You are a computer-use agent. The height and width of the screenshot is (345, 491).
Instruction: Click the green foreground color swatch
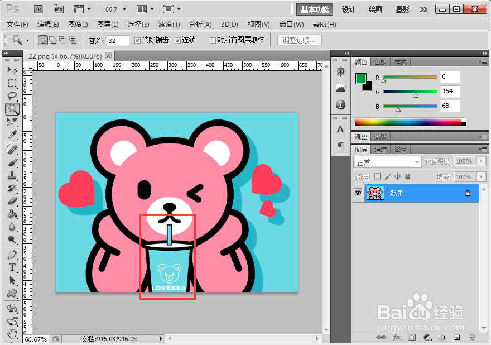point(361,79)
